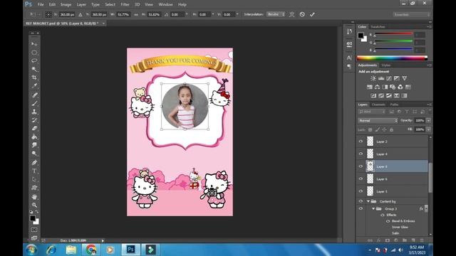
Task: Select the Zoom tool
Action: click(34, 206)
